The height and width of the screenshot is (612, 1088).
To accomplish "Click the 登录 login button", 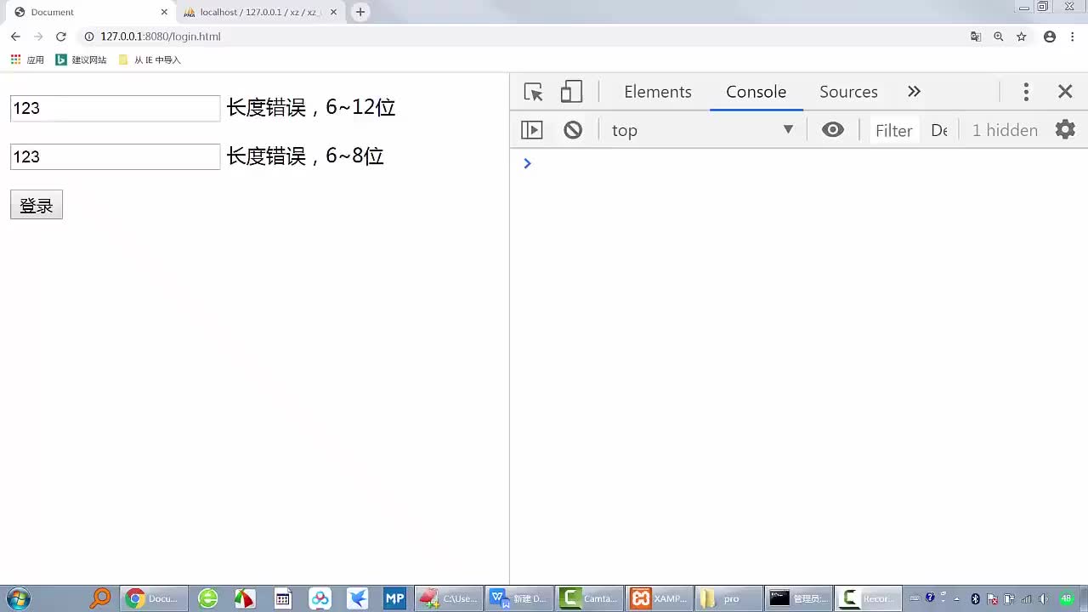I will (x=37, y=205).
